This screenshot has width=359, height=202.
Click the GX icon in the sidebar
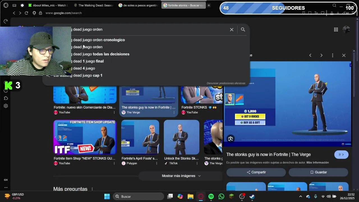click(x=6, y=180)
